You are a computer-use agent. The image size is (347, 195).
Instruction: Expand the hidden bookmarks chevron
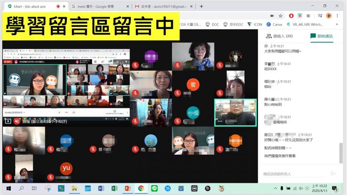pos(337,24)
